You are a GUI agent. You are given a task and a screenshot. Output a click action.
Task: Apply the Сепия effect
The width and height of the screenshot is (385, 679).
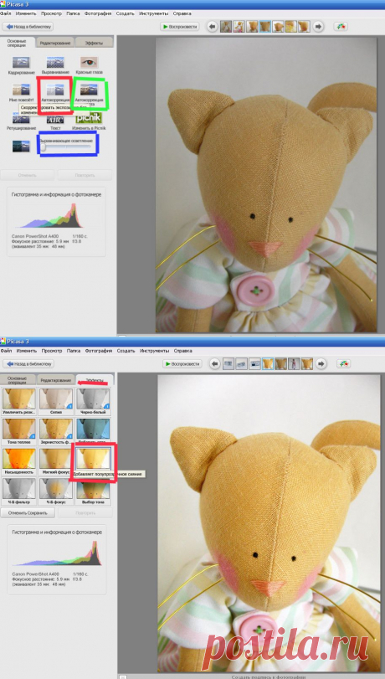[56, 399]
